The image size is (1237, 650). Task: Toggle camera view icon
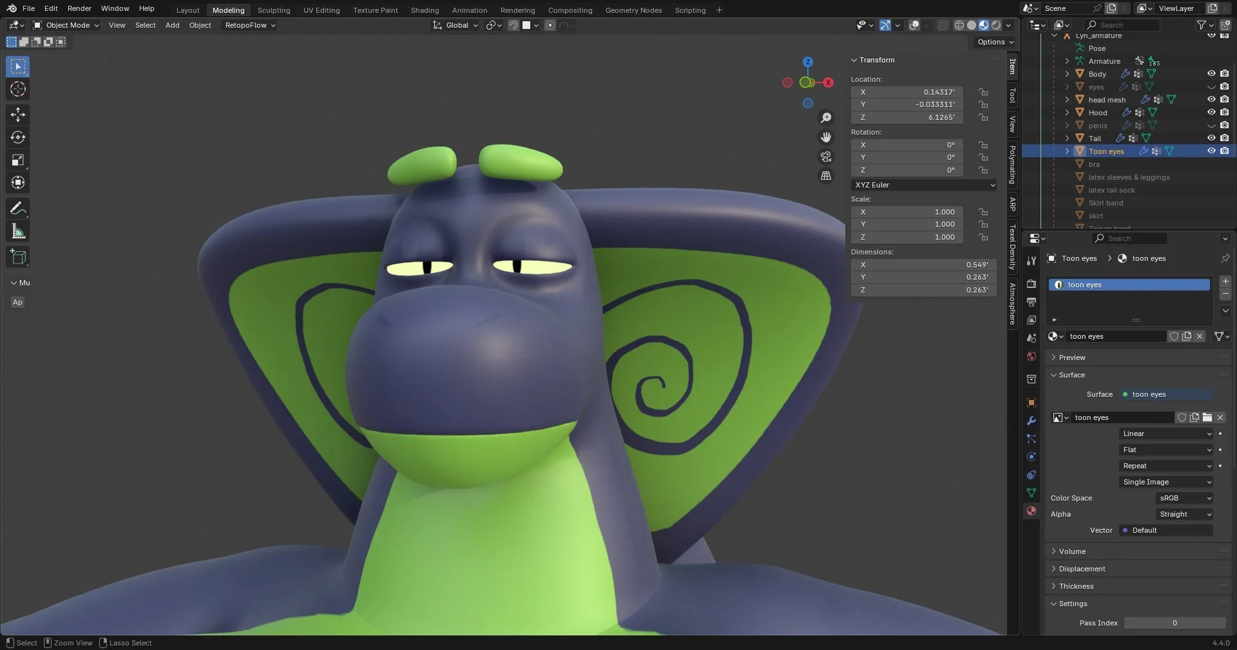[x=826, y=157]
